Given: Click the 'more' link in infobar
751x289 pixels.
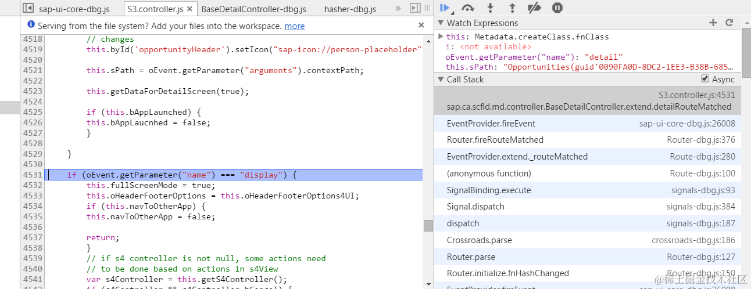Looking at the screenshot, I should coord(295,26).
